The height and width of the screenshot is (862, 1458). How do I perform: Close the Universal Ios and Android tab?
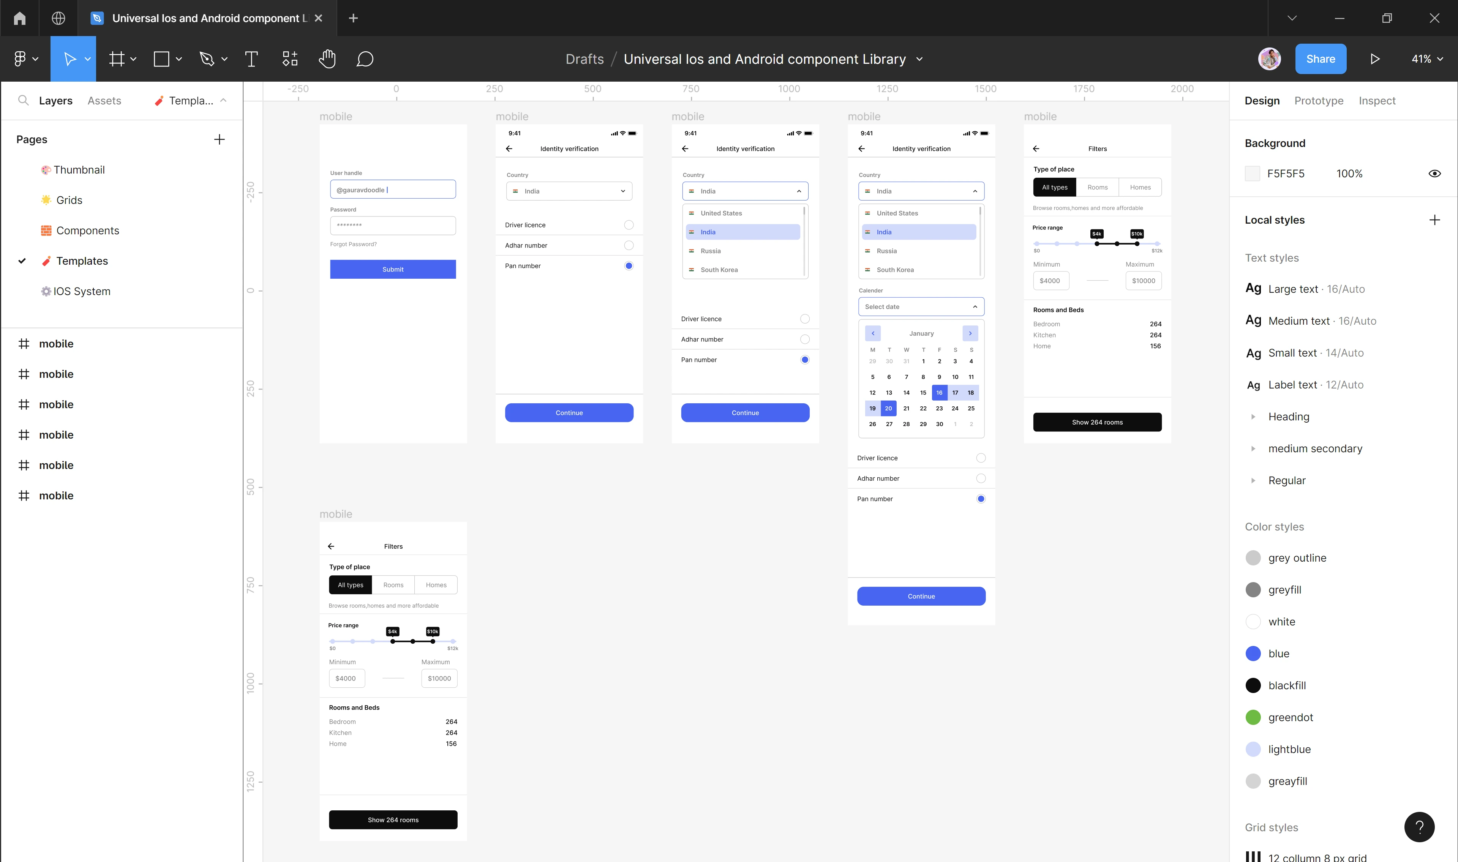coord(318,18)
